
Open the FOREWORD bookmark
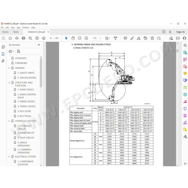point(21,63)
